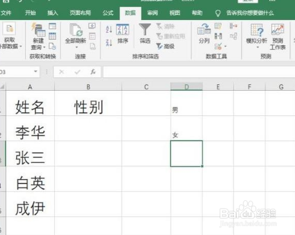Screen dimensions: 295x235
Task: Click the Recent Sources icon in 获取和转换
Action: [52, 46]
